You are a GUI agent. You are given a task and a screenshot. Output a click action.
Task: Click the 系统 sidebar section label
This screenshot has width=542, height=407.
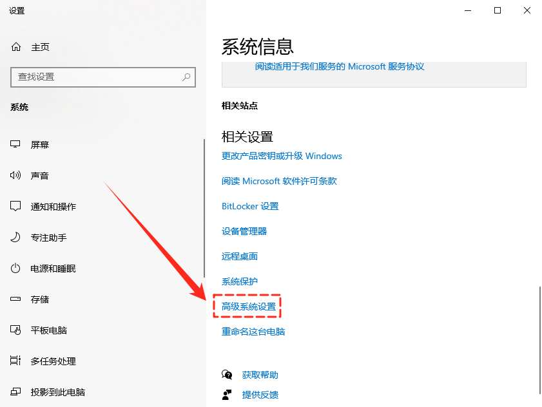(19, 107)
